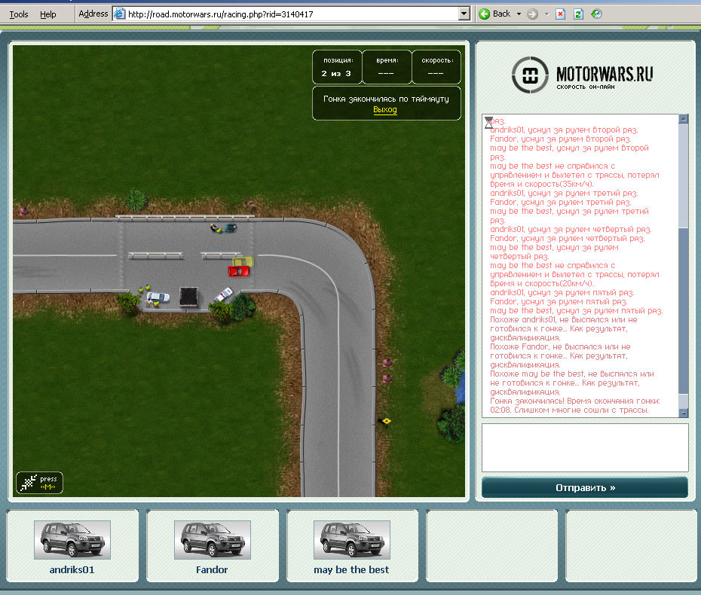Open the Tools menu
The width and height of the screenshot is (701, 595).
(x=19, y=14)
